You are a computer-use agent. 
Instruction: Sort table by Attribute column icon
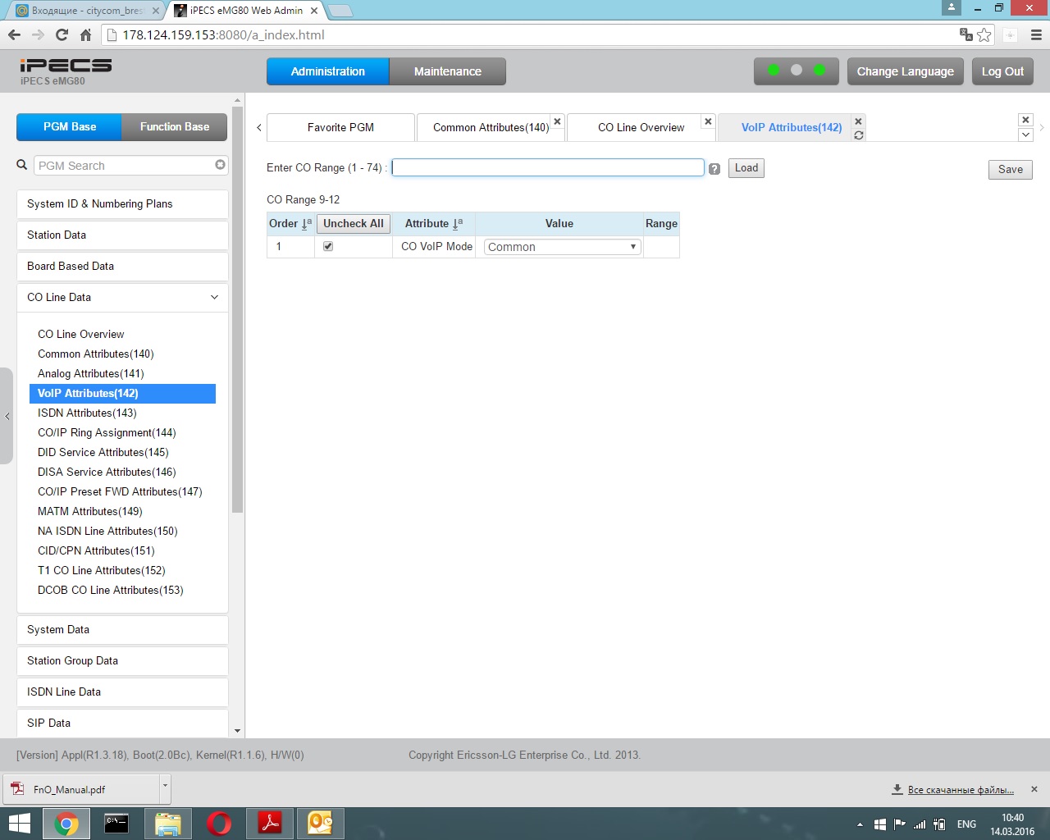point(458,223)
